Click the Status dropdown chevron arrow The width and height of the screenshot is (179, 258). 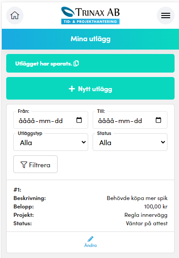point(163,142)
